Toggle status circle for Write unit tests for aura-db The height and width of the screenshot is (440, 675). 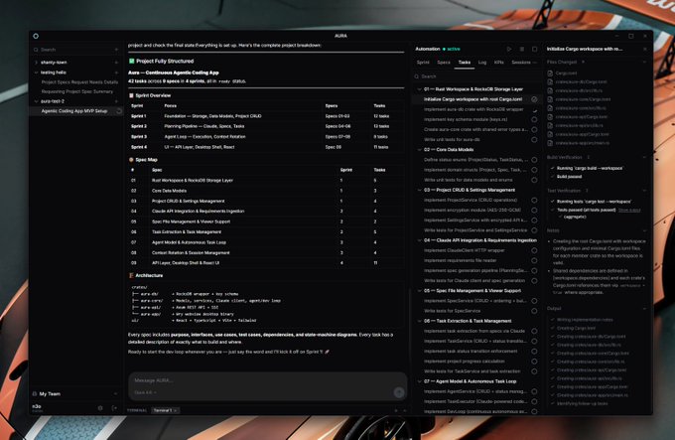coord(534,139)
